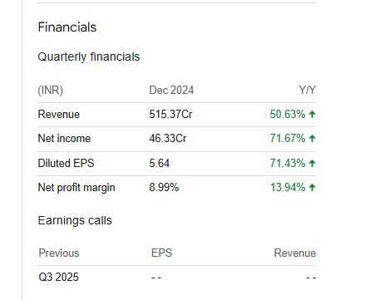The height and width of the screenshot is (300, 375).
Task: Click the 71.43% EPS change
Action: [x=288, y=163]
